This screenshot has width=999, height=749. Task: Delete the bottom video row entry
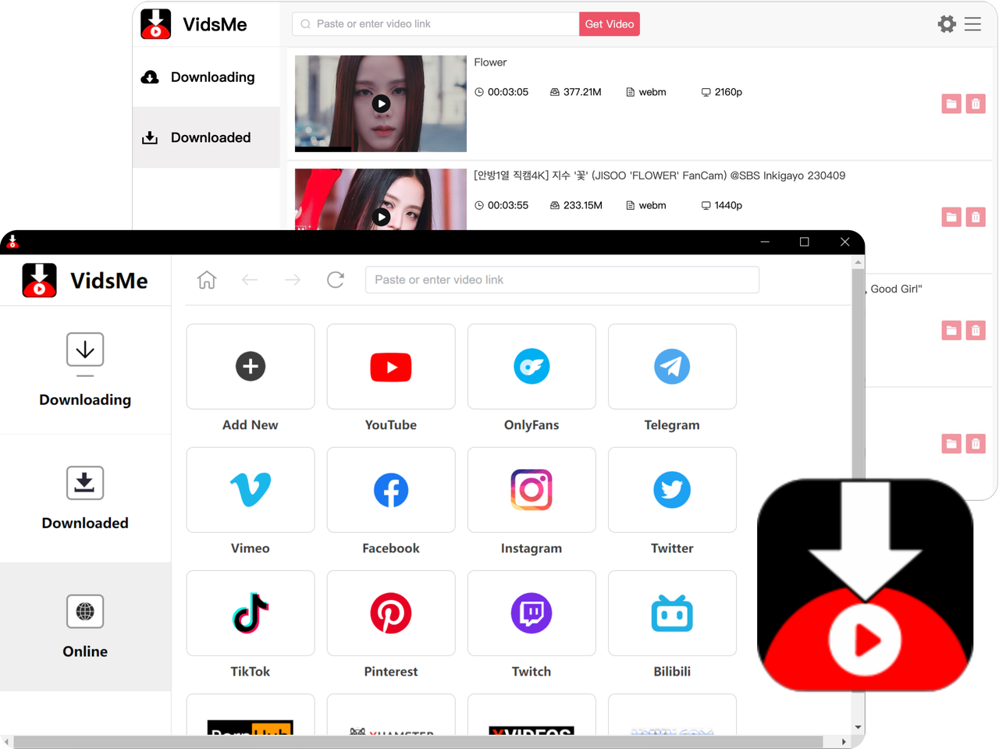click(x=976, y=444)
